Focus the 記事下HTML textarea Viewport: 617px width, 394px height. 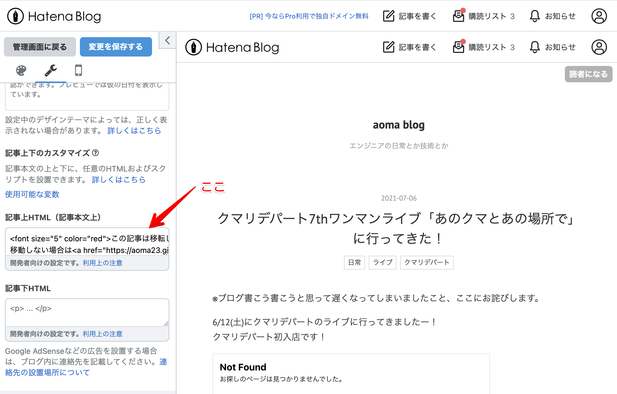(87, 313)
